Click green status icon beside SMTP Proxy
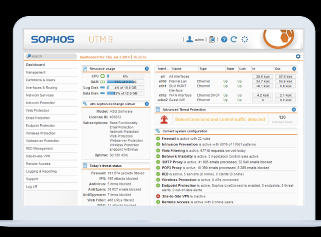 point(158,162)
